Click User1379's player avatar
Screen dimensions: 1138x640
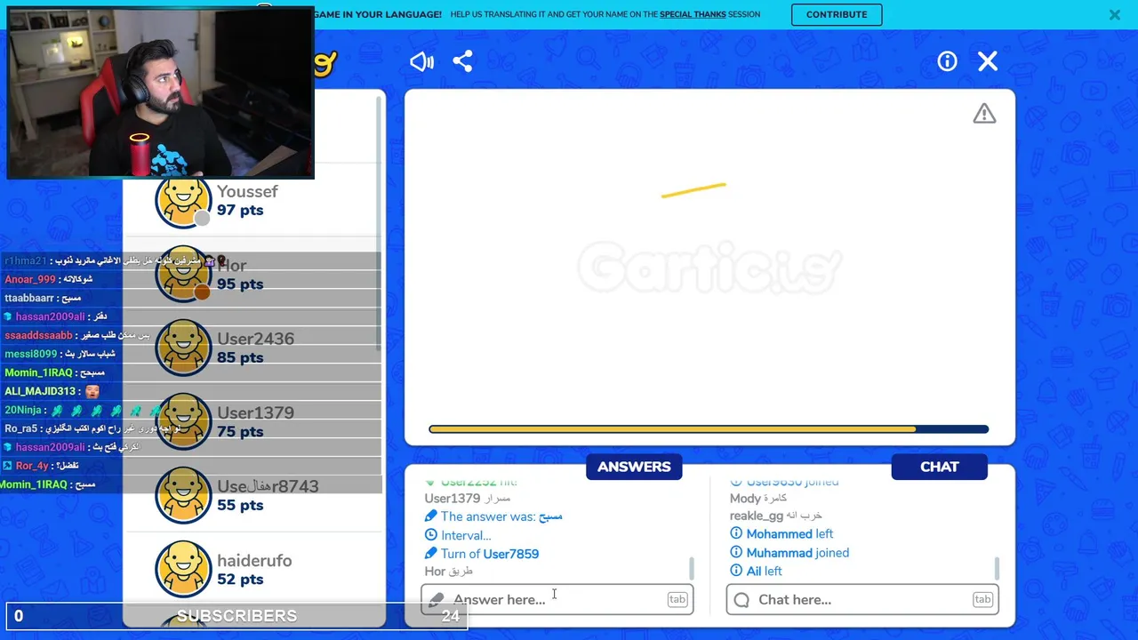tap(183, 422)
